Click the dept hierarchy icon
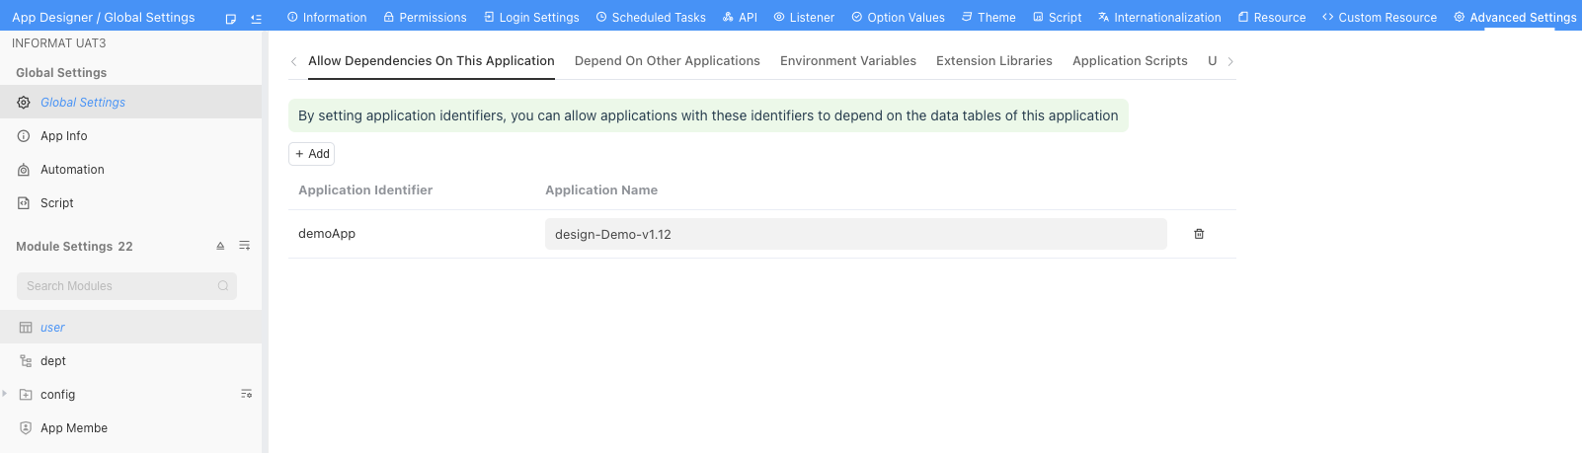 click(x=26, y=361)
